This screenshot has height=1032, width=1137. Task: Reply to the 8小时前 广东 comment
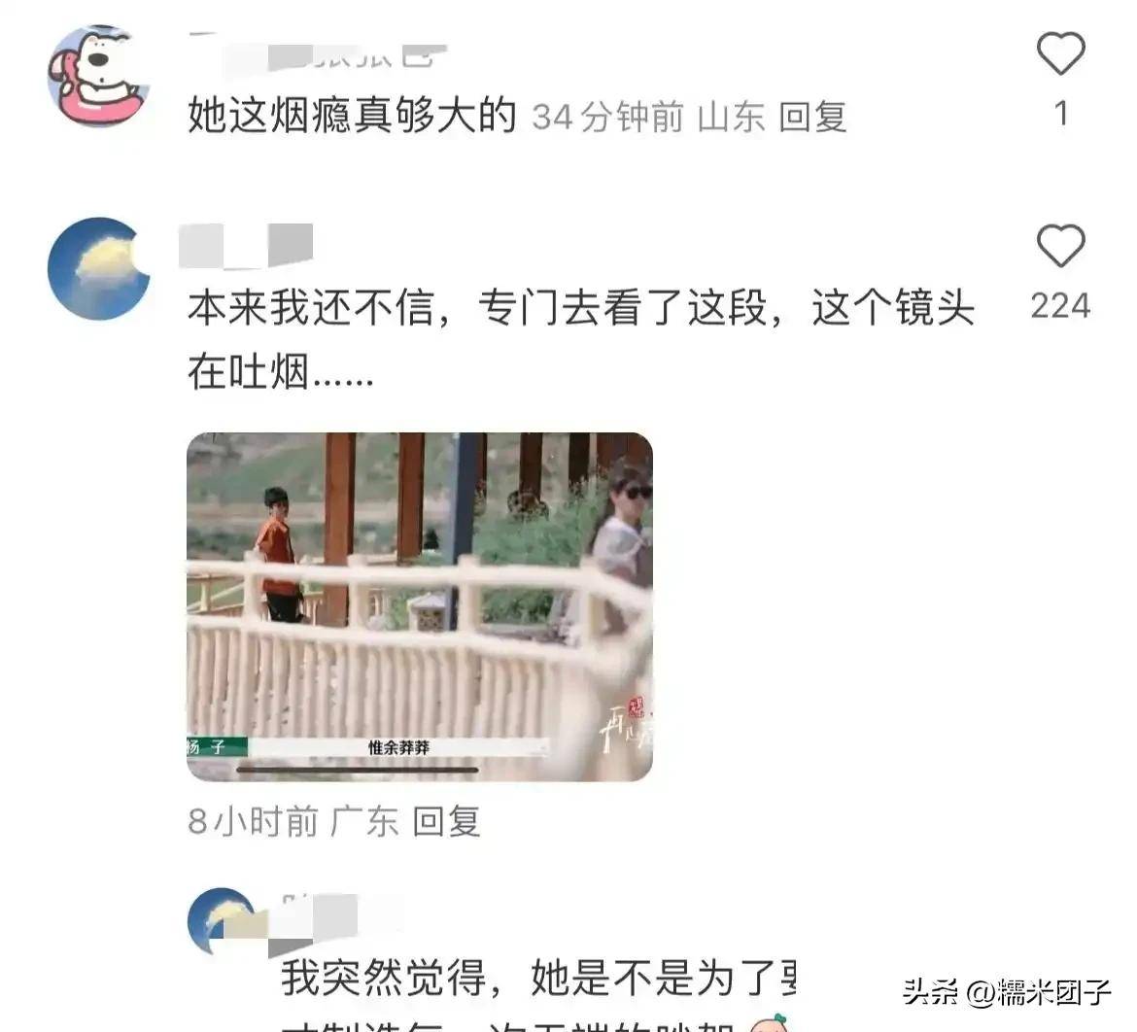(446, 822)
